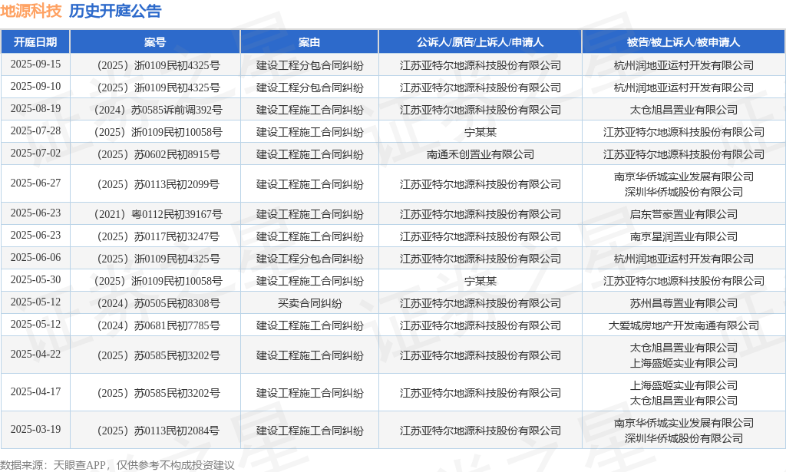Click the 数据来源 天眼查APP footer note
The width and height of the screenshot is (786, 472).
pos(117,465)
